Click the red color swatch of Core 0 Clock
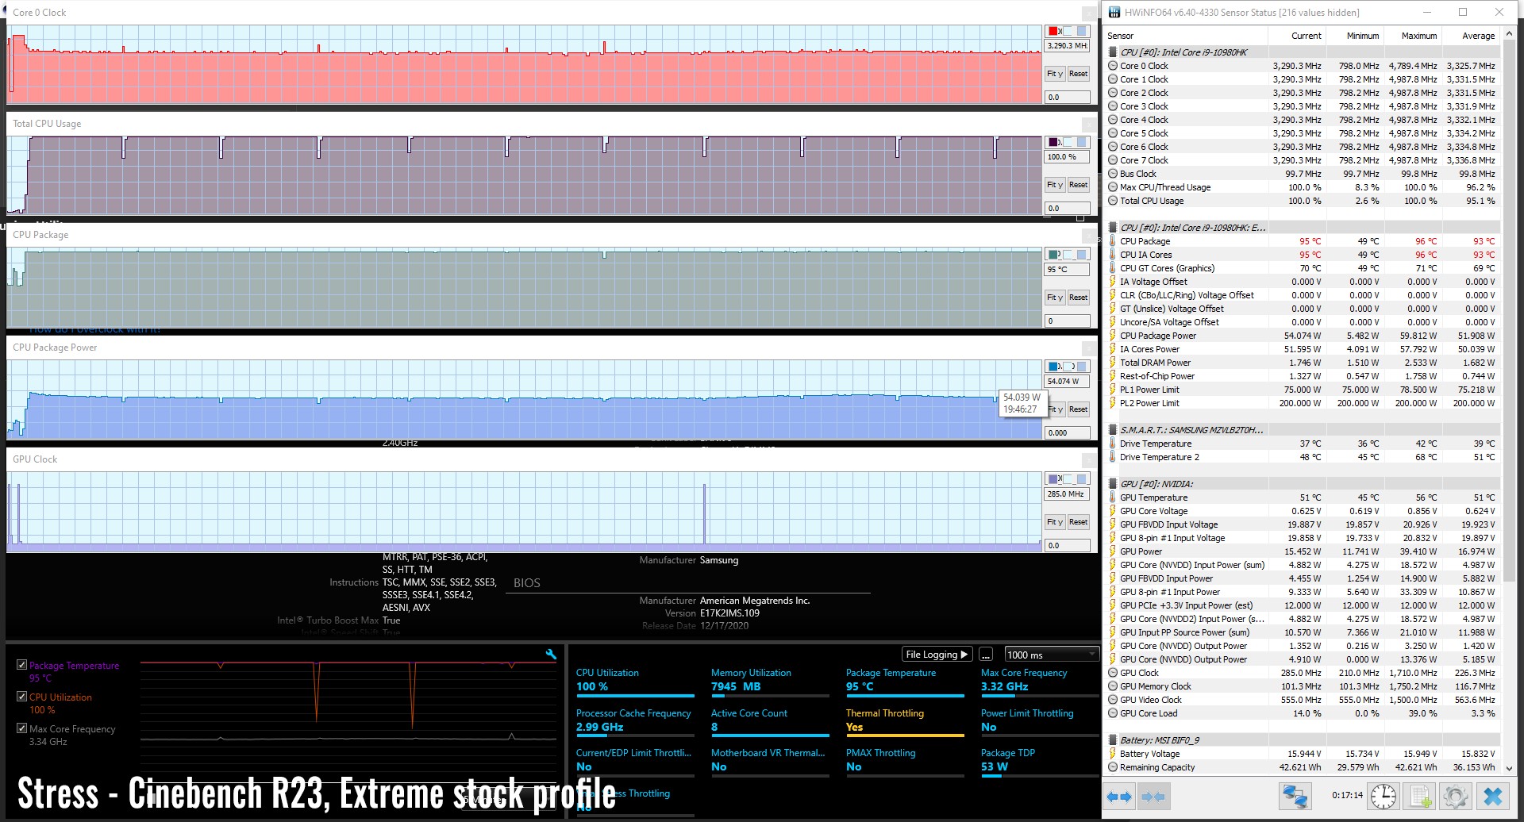1524x822 pixels. tap(1053, 31)
